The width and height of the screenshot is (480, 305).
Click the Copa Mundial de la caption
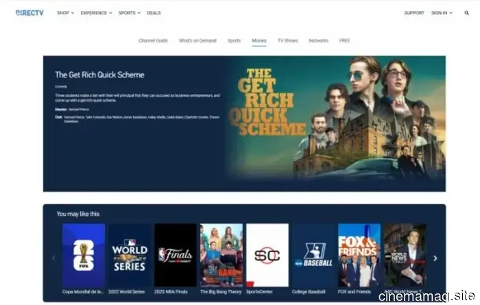tap(83, 292)
